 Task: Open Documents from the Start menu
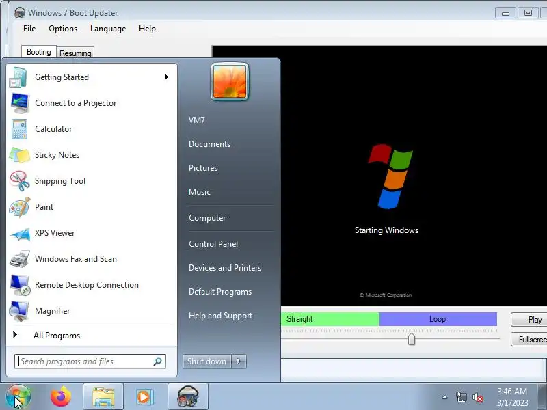pos(209,144)
